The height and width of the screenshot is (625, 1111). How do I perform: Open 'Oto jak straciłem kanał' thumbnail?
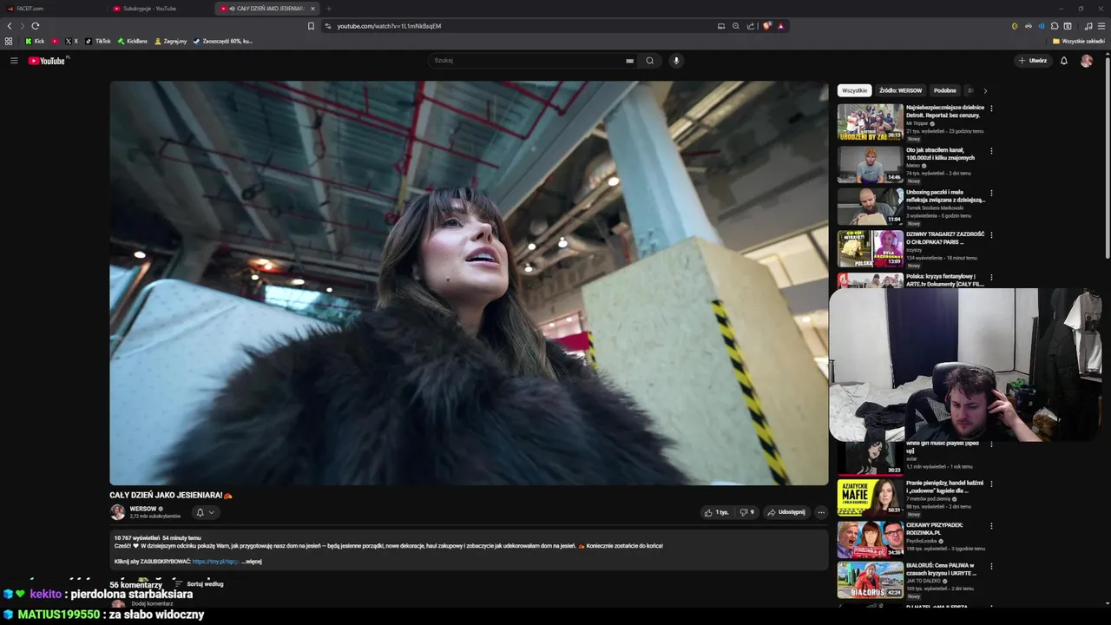coord(870,164)
